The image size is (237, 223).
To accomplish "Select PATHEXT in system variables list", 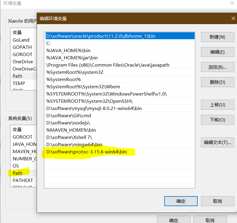I will click(24, 180).
